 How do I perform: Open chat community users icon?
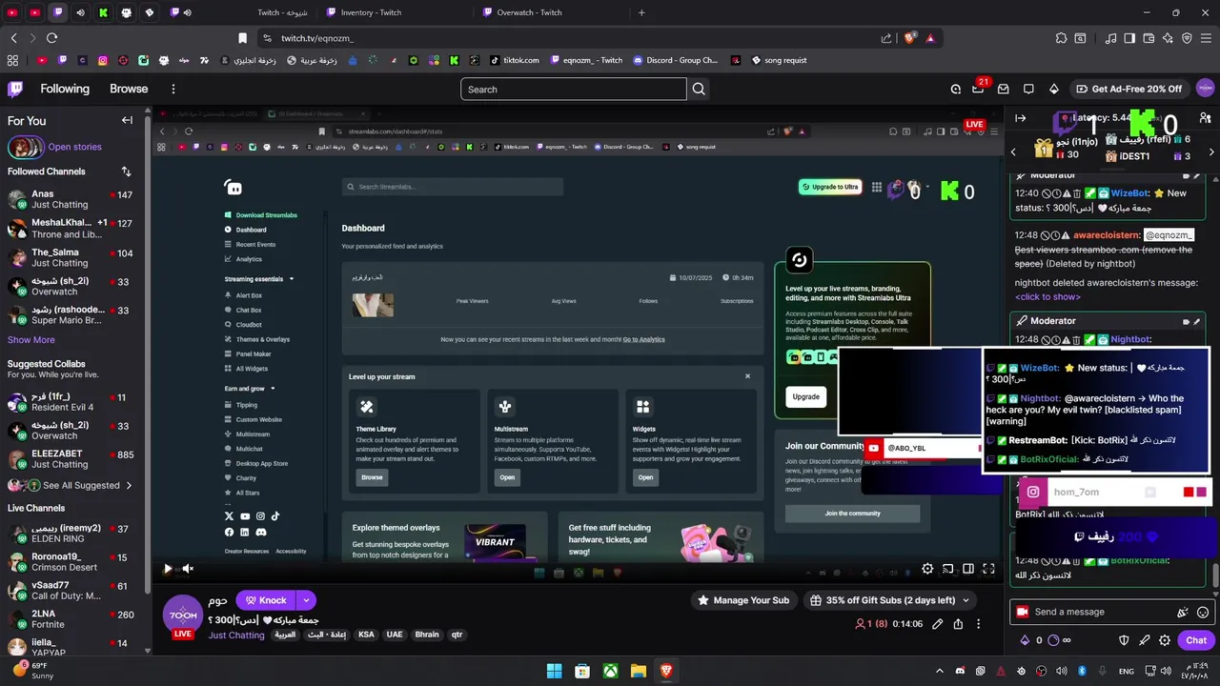tap(1205, 118)
